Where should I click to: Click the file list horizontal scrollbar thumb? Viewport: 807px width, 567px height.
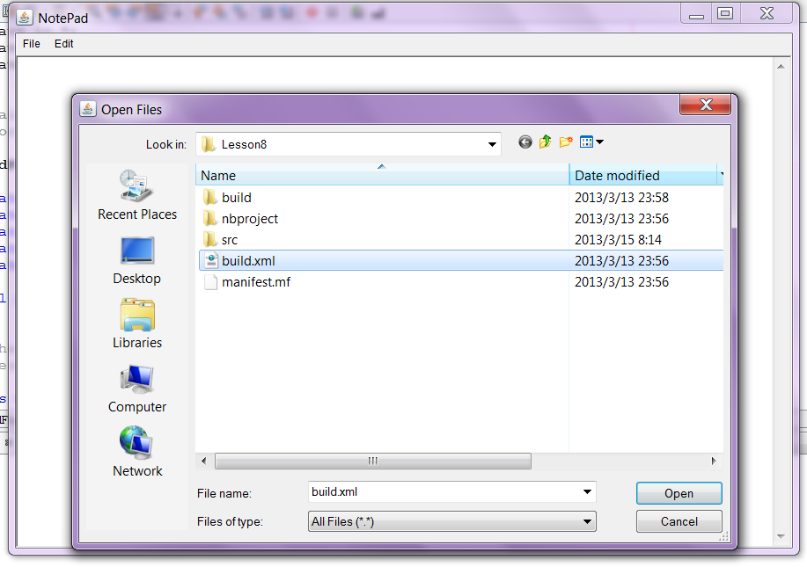pos(372,461)
